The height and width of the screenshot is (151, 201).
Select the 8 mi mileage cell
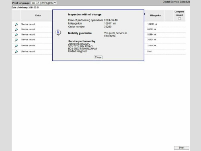tap(150, 52)
